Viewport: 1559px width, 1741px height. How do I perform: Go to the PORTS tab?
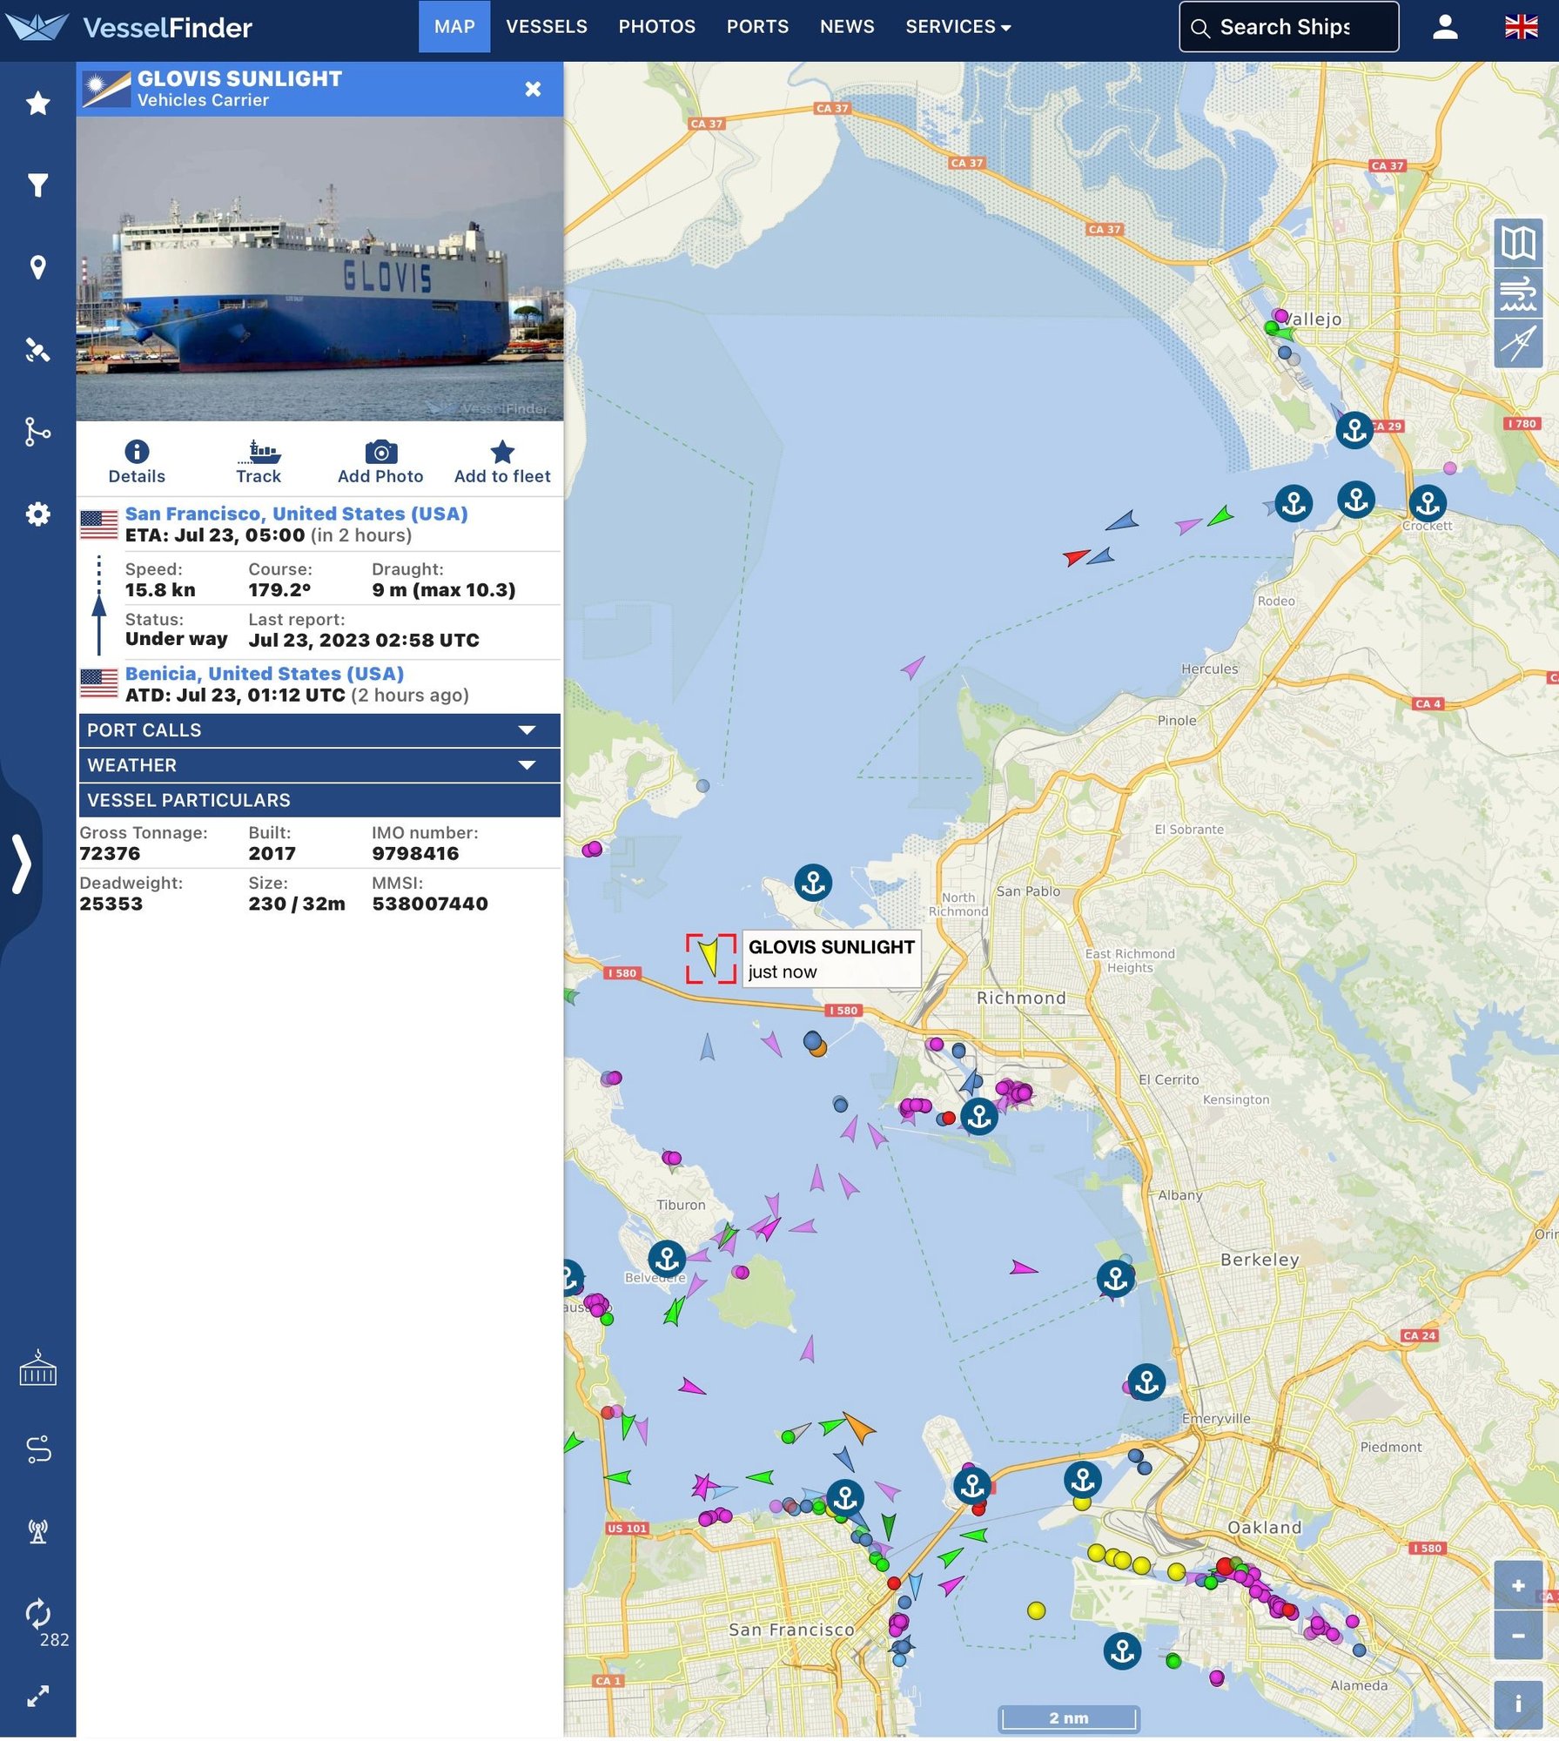757,27
